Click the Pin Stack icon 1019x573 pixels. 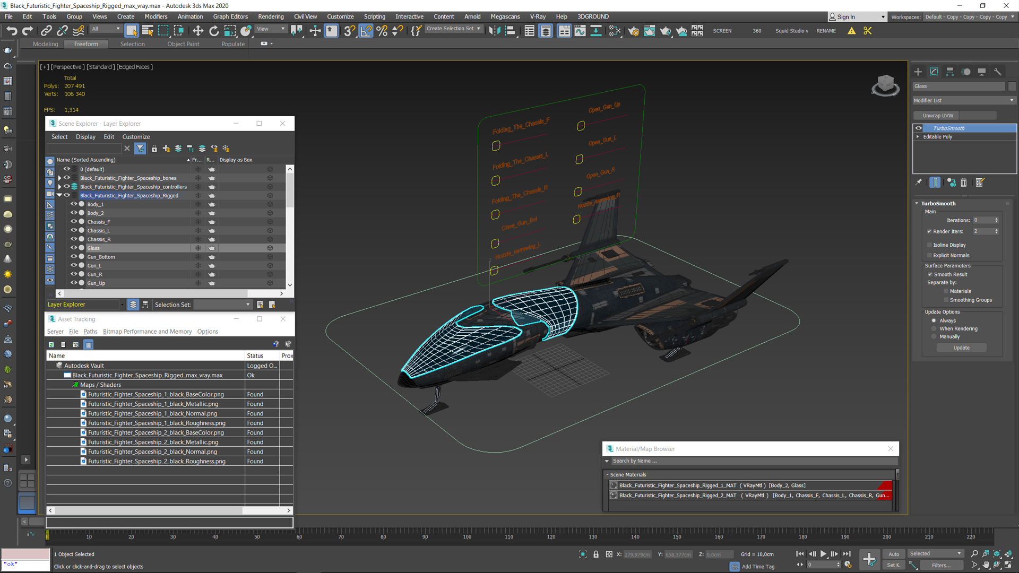point(919,183)
